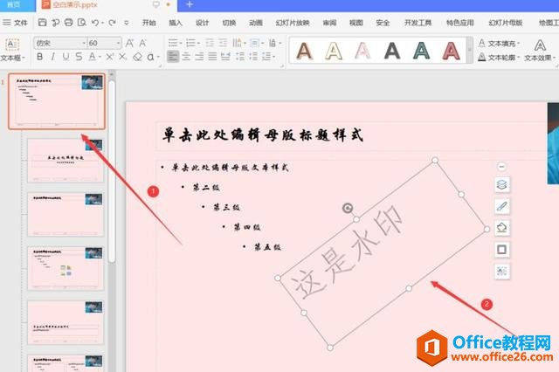Select the dark gray WordArt A style
The width and height of the screenshot is (559, 372).
pyautogui.click(x=392, y=51)
